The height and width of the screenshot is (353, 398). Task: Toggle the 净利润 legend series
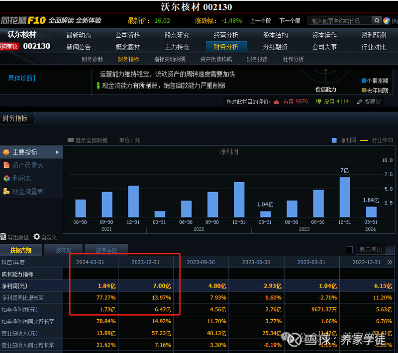[344, 141]
